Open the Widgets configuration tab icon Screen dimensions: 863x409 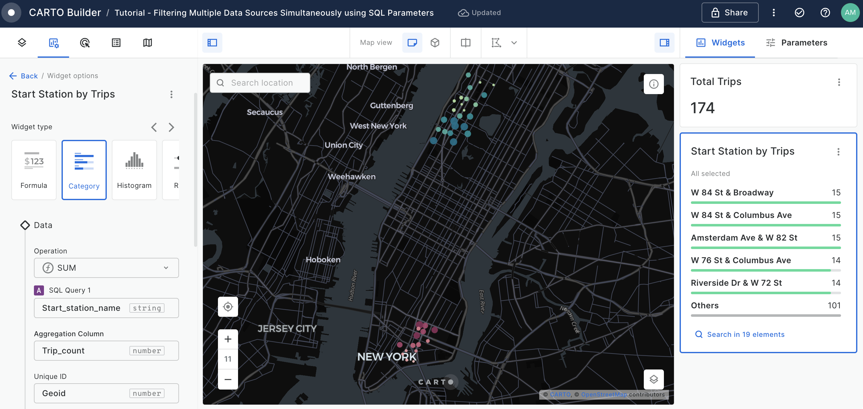click(x=53, y=43)
